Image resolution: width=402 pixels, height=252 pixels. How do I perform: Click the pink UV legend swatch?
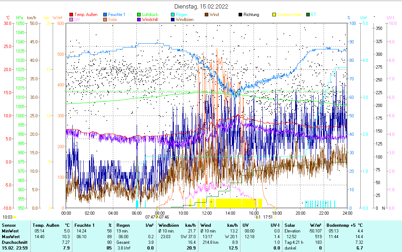click(72, 20)
